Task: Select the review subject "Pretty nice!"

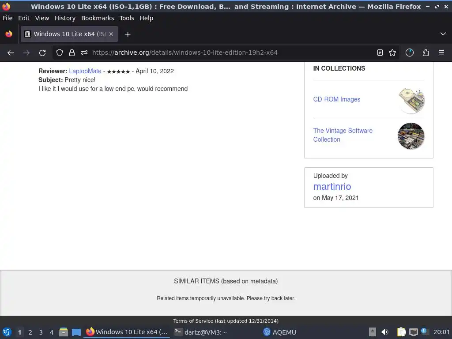Action: pyautogui.click(x=80, y=80)
